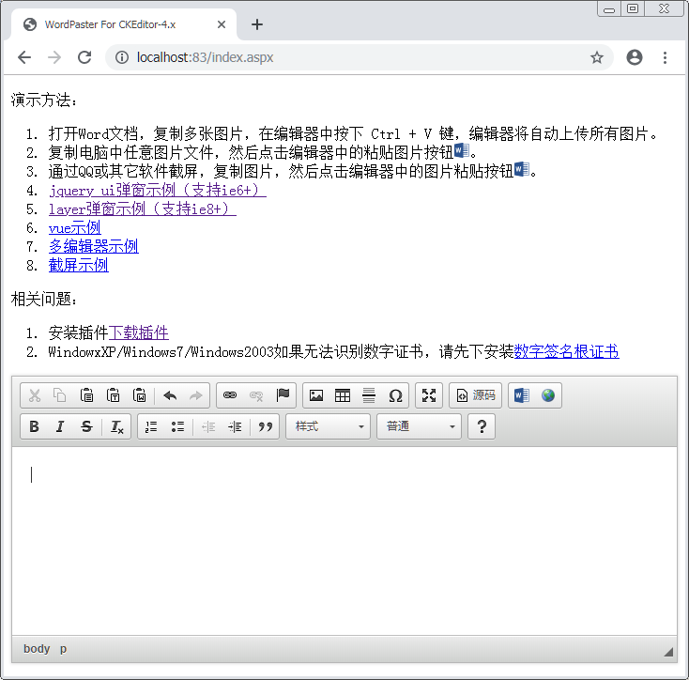Toggle Strikethrough formatting
Screen dimensions: 689x680
86,426
